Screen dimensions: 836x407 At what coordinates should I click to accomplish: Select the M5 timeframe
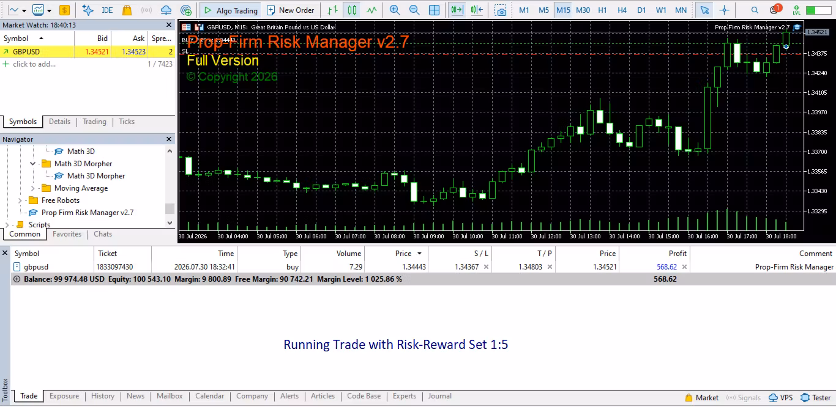coord(543,10)
